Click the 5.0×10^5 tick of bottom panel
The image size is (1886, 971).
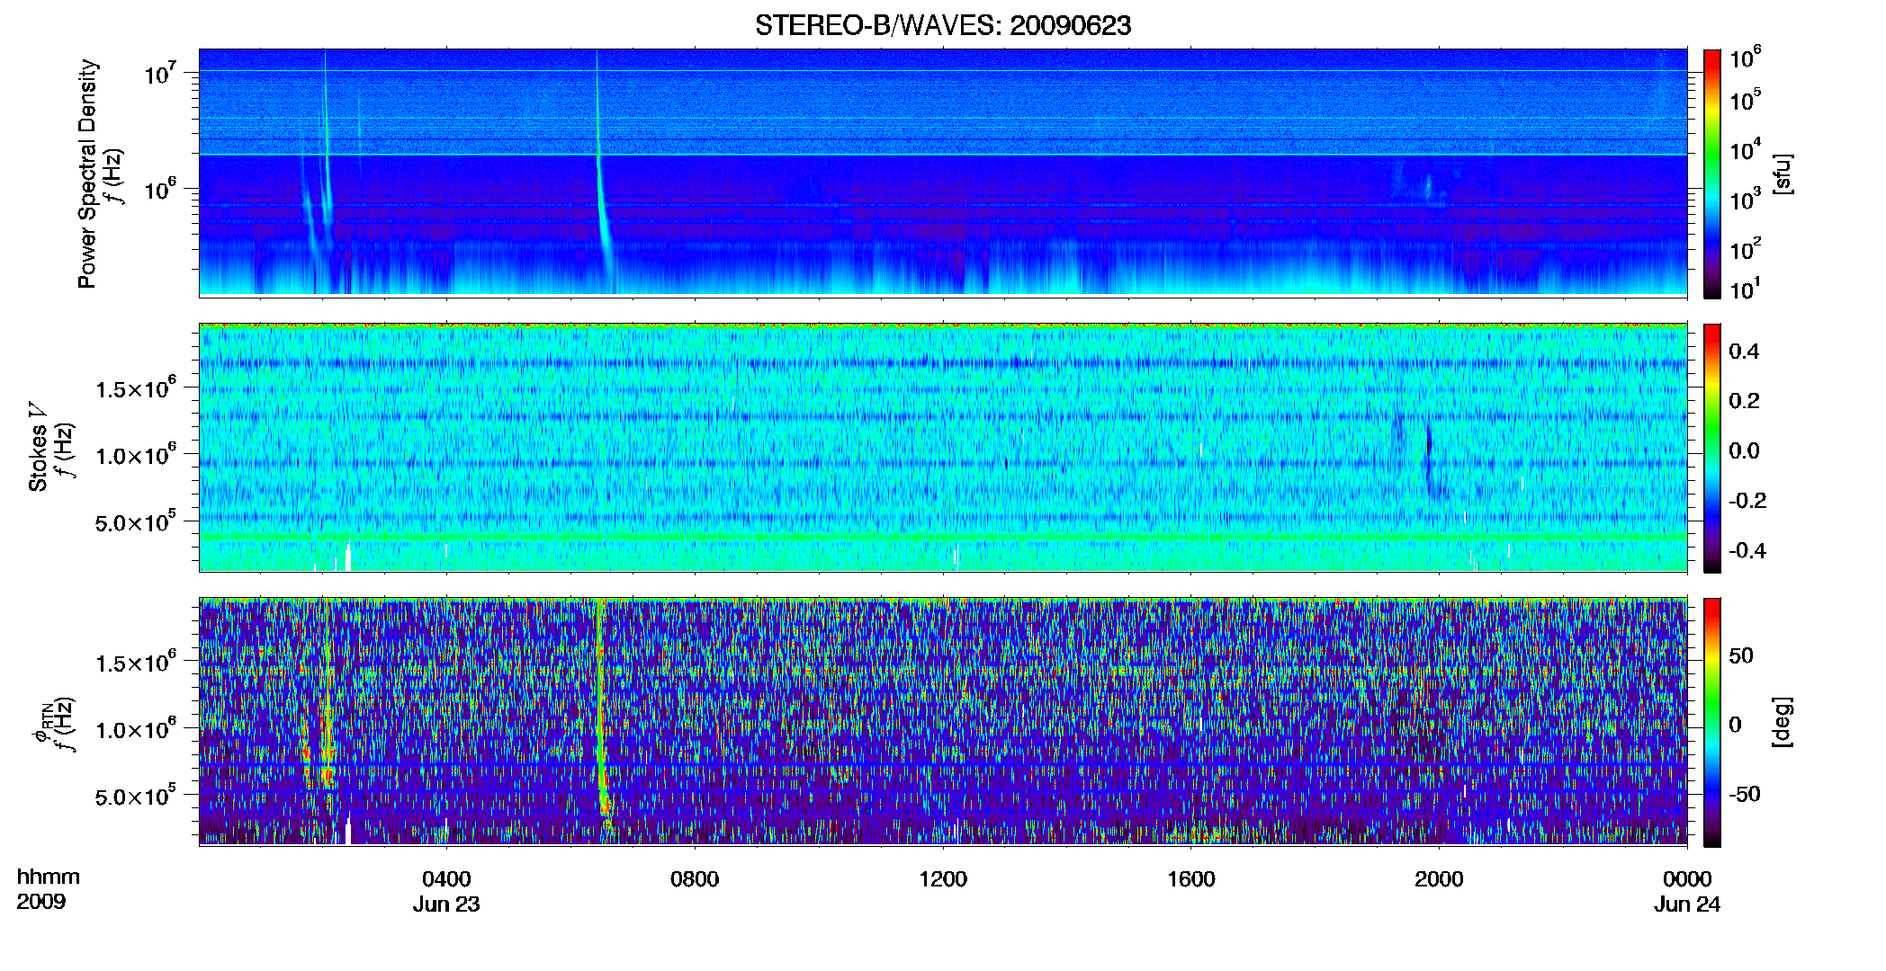(x=136, y=796)
